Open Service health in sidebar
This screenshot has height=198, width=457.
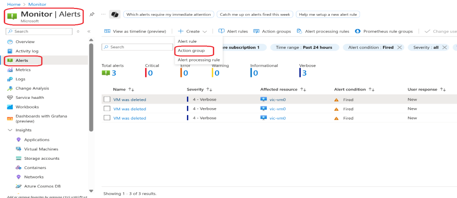tap(29, 97)
